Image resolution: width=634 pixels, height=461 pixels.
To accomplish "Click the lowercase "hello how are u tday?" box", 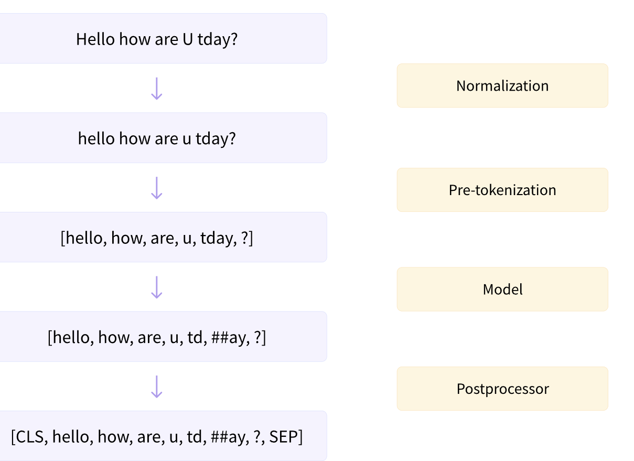I will coord(157,138).
